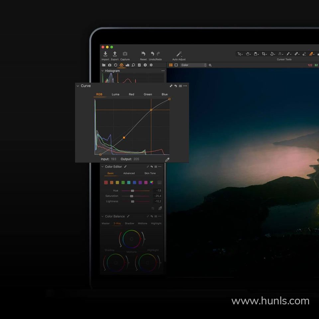This screenshot has height=319, width=319.
Task: Open Curve presets list menu
Action: tap(180, 86)
